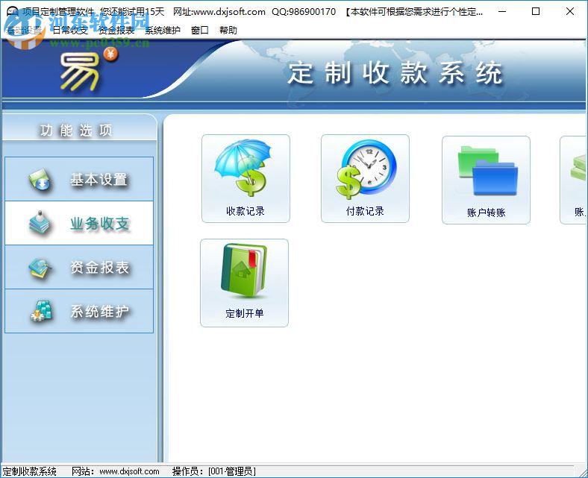The height and width of the screenshot is (478, 588).
Task: Click the 业务收支 sidebar icon
Action: coord(39,224)
